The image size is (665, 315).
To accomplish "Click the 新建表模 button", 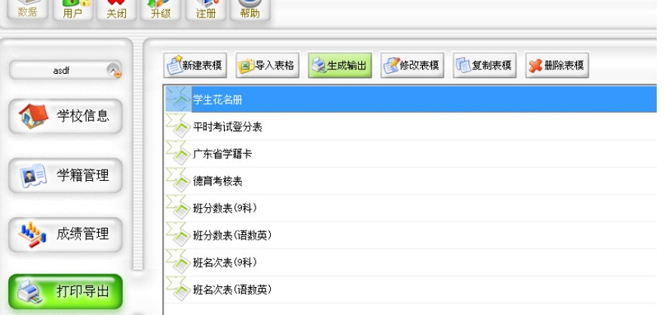I will 195,66.
